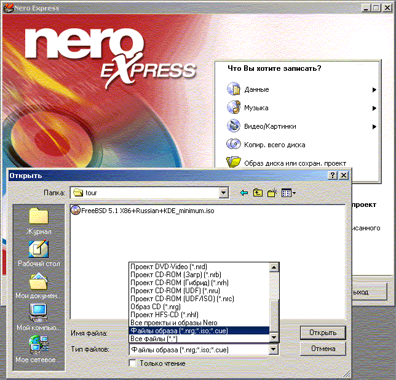Click the Копир. всего диска discs icon

pos(234,144)
